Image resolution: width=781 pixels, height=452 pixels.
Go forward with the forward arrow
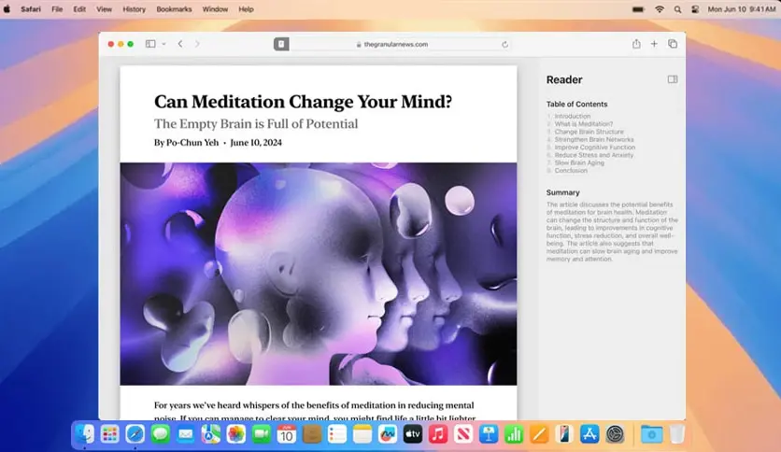point(197,44)
